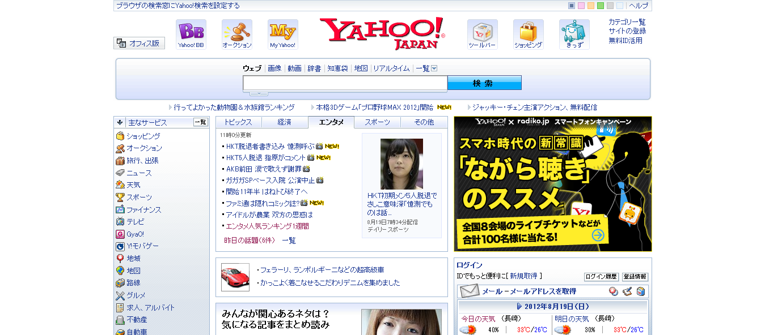Click the 旅行、出張 suitcase icon
This screenshot has width=765, height=335.
click(120, 161)
